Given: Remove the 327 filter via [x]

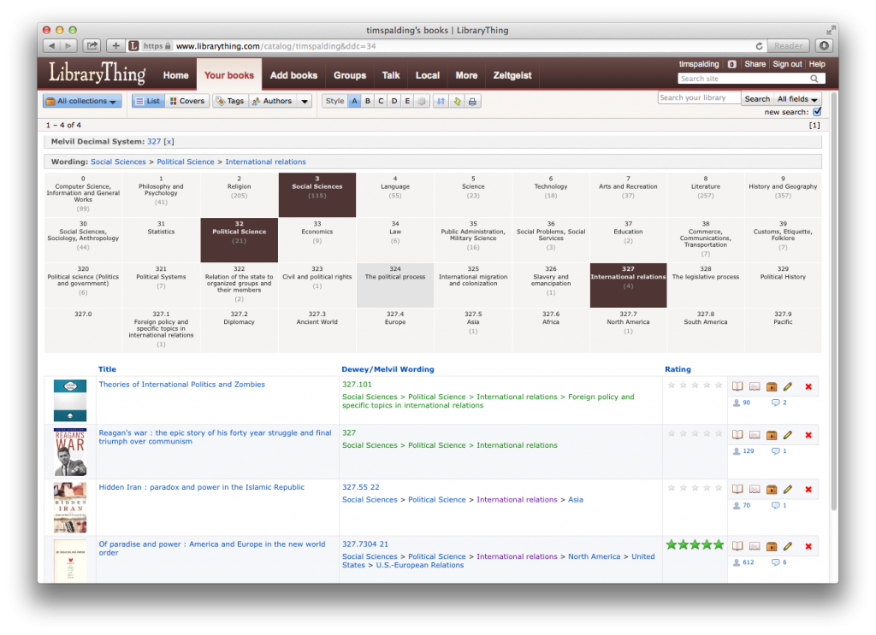Looking at the screenshot, I should 169,142.
